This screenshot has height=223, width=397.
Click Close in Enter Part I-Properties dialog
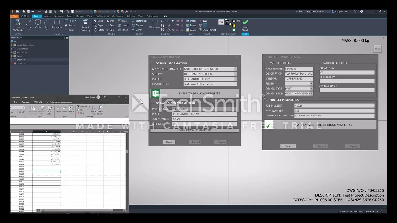288,146
